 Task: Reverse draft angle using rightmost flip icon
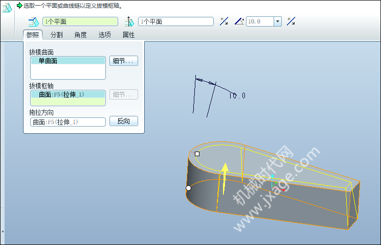291,21
